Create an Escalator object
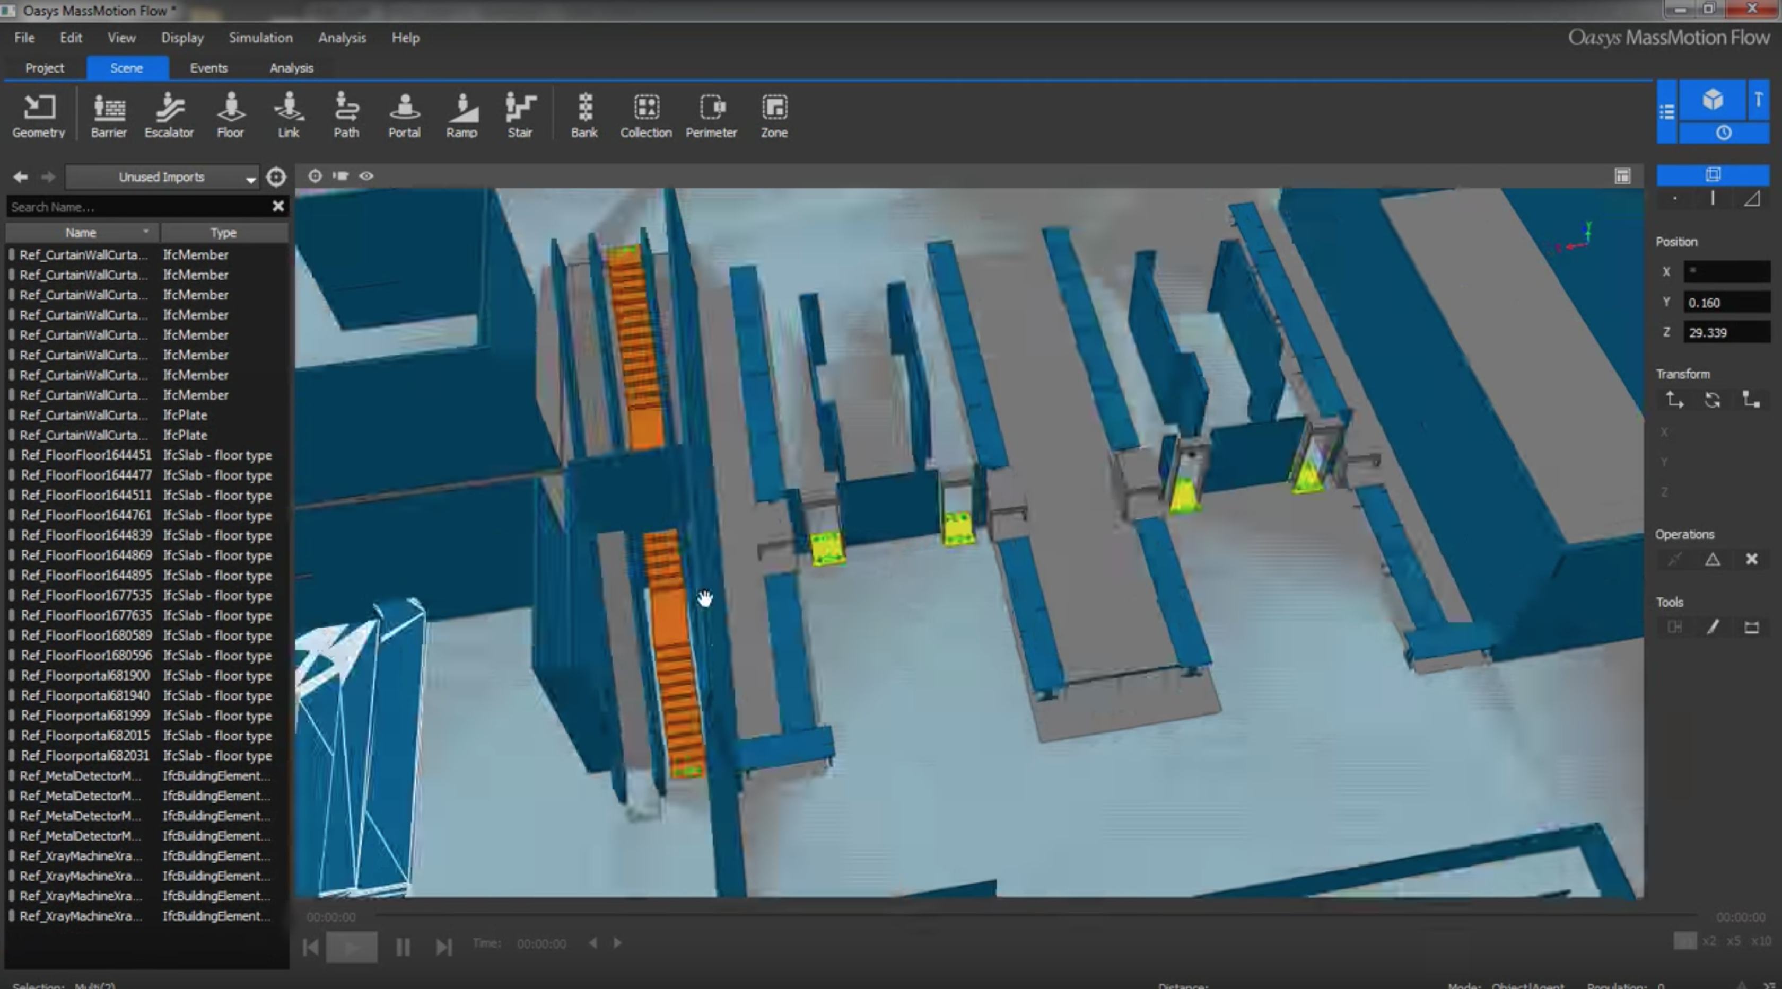Screen dimensions: 1782x989 [169, 116]
